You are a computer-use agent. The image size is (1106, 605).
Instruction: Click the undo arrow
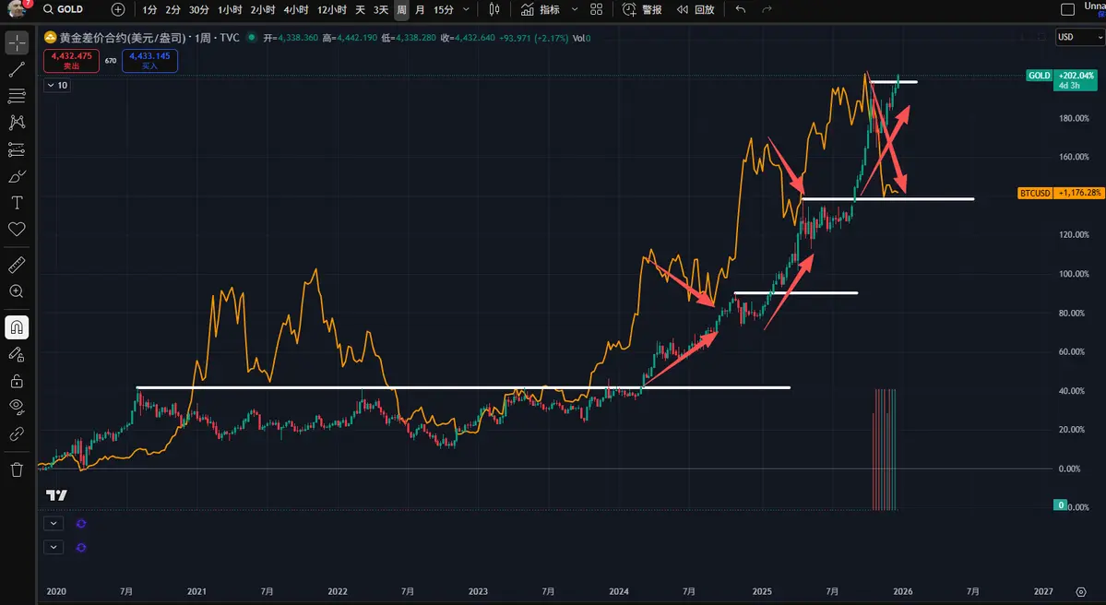click(740, 9)
